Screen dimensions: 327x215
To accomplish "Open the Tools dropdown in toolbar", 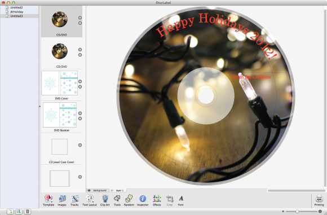I will pyautogui.click(x=117, y=200).
